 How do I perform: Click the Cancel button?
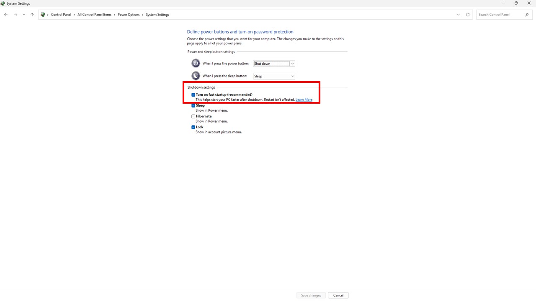coord(338,295)
